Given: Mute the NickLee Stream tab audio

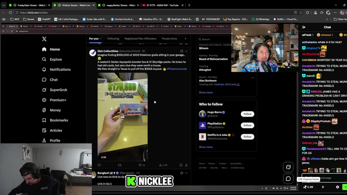Looking at the screenshot, I should [59, 5].
